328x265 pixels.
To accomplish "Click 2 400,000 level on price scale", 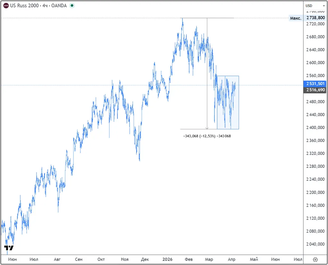I will (316, 128).
